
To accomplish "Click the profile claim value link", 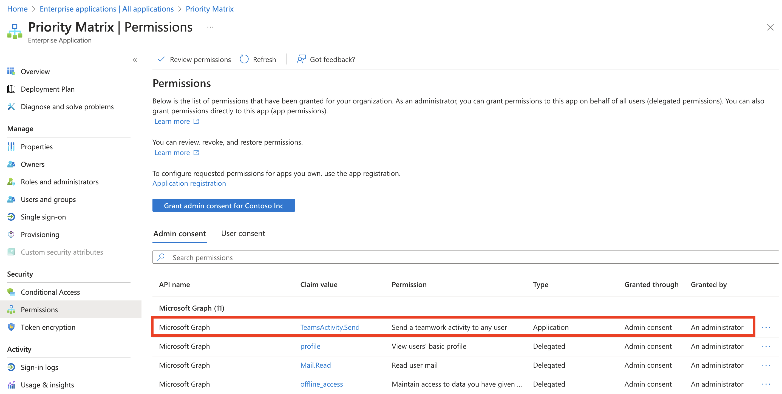I will [310, 346].
